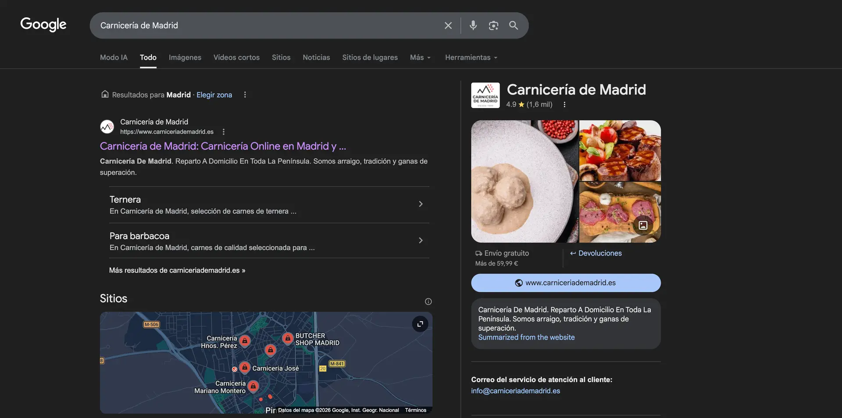Open the three-dot menu beside Elegir zona

pos(245,95)
